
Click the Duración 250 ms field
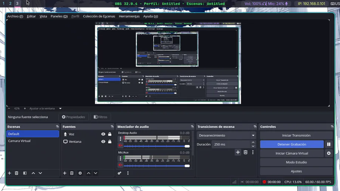[x=231, y=144]
